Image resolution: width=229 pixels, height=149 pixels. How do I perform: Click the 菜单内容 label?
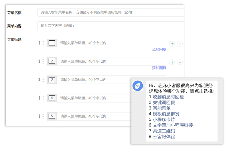point(14,26)
